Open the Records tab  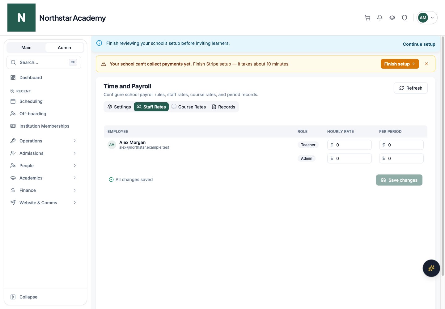223,107
